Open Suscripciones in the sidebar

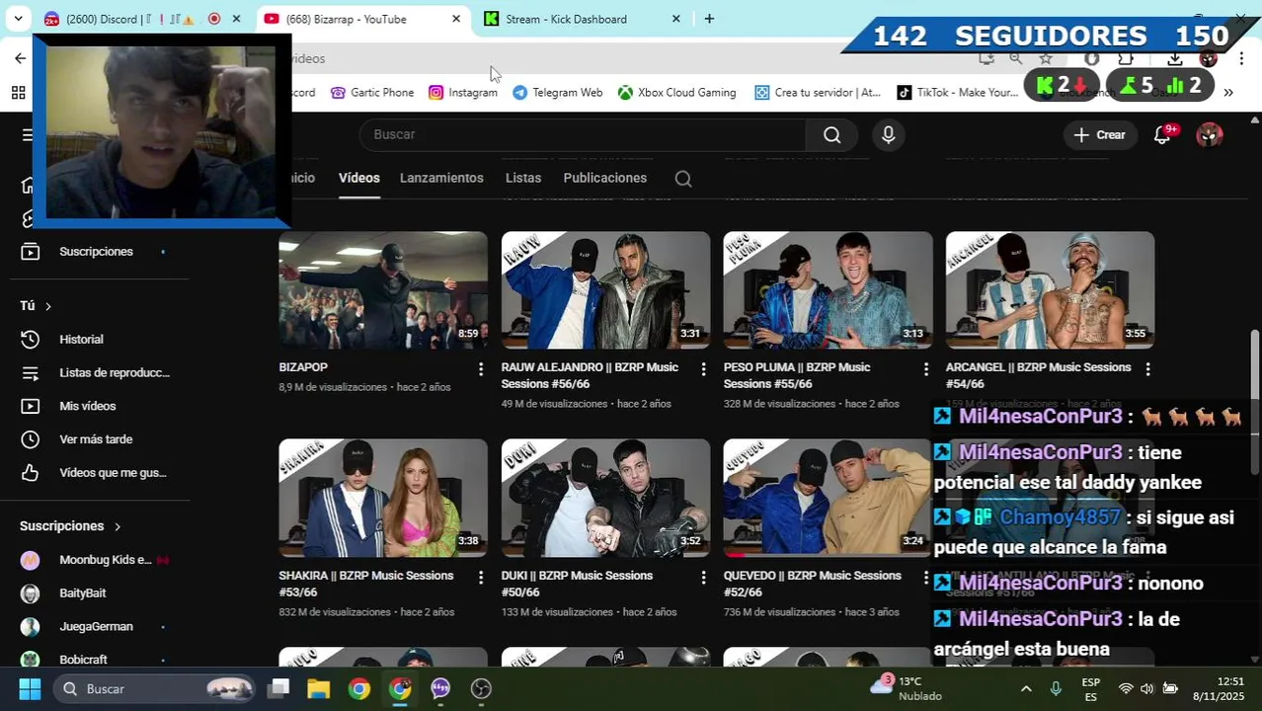(x=95, y=252)
